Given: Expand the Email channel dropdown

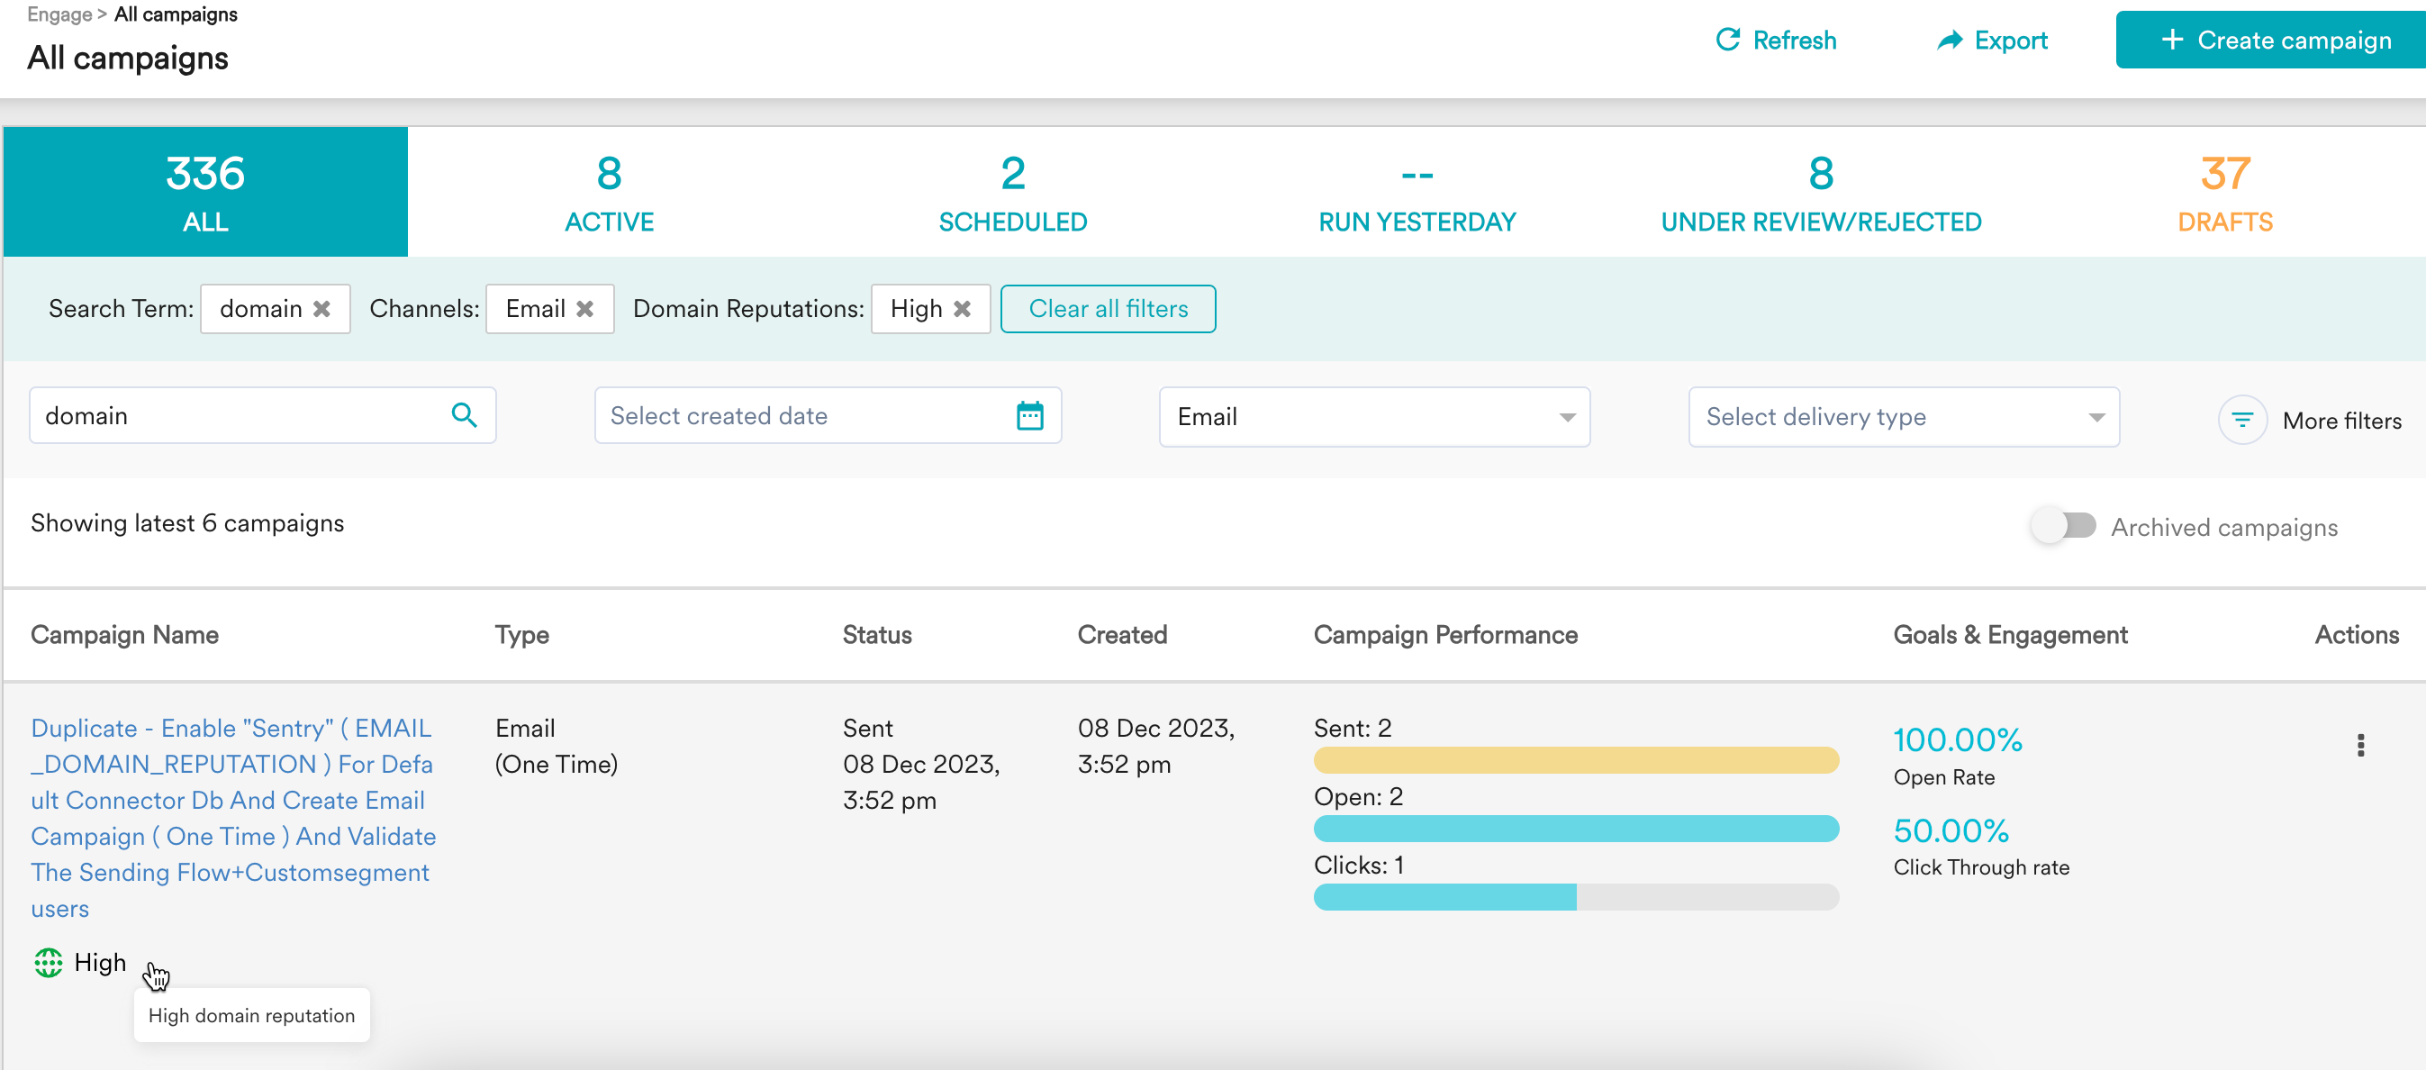Looking at the screenshot, I should click(1373, 416).
